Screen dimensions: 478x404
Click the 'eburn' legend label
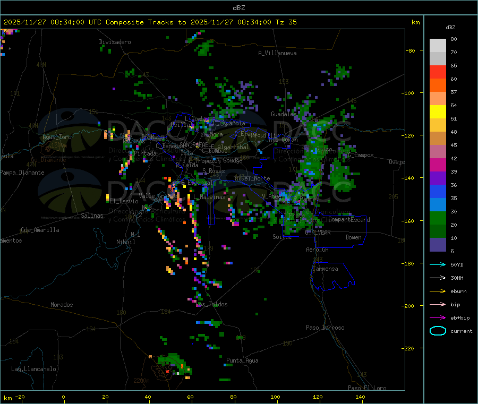[458, 291]
